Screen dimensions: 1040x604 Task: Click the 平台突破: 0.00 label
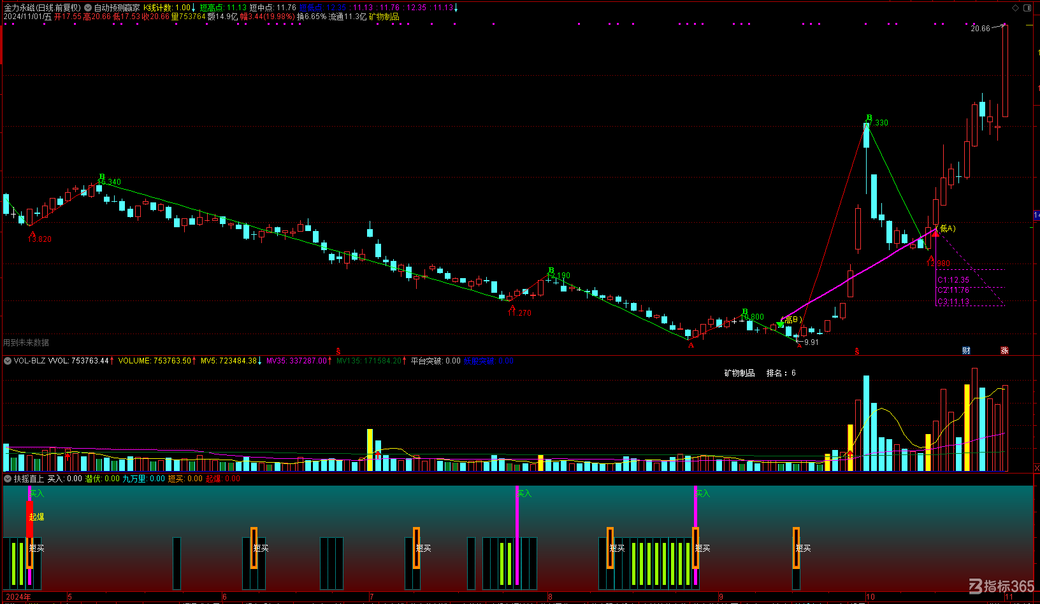[435, 361]
